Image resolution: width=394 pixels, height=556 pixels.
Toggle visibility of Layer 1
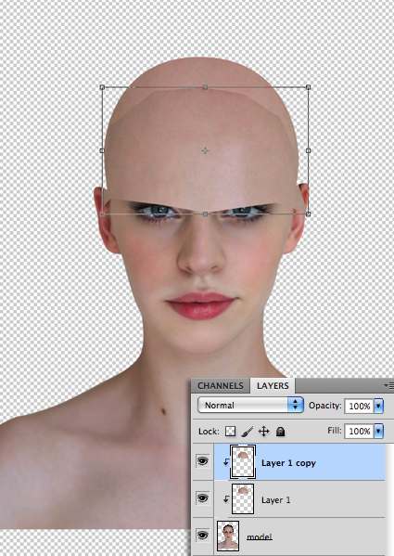(x=202, y=498)
